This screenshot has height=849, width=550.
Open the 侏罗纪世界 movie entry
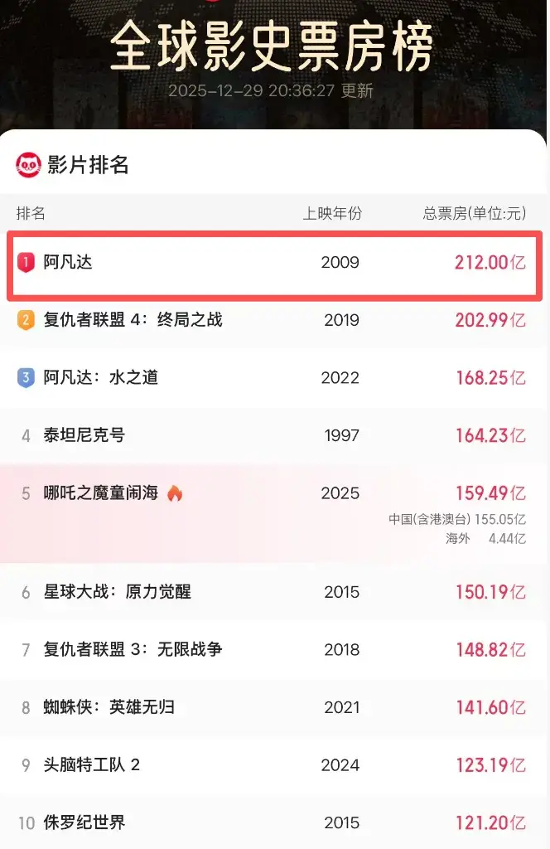[84, 822]
